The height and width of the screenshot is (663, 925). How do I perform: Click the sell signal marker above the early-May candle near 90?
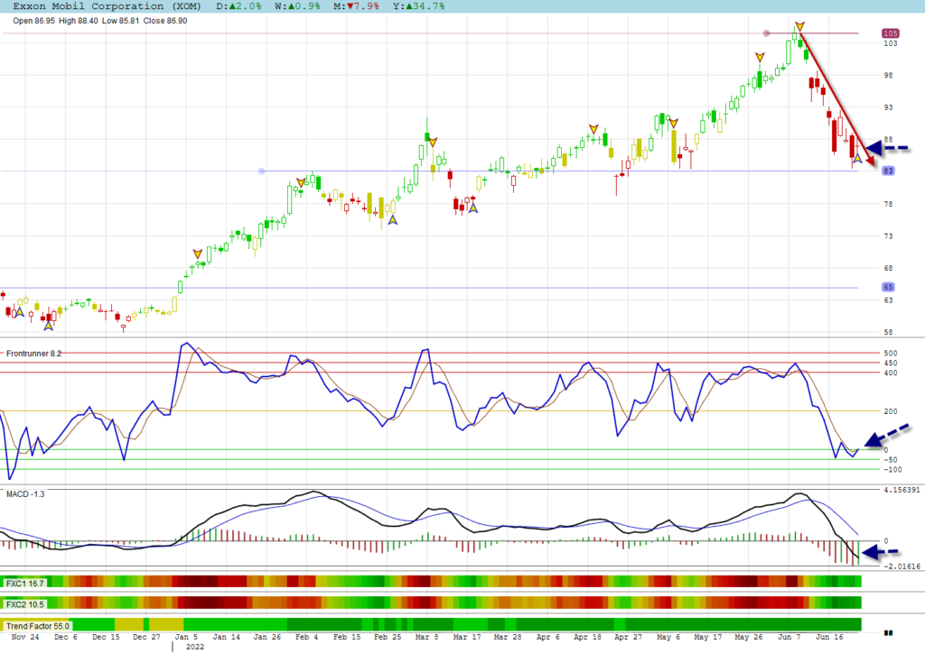(x=673, y=124)
